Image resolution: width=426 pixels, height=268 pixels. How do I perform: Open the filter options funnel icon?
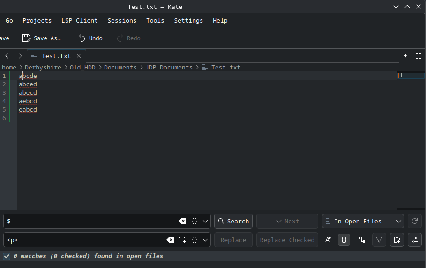point(379,240)
